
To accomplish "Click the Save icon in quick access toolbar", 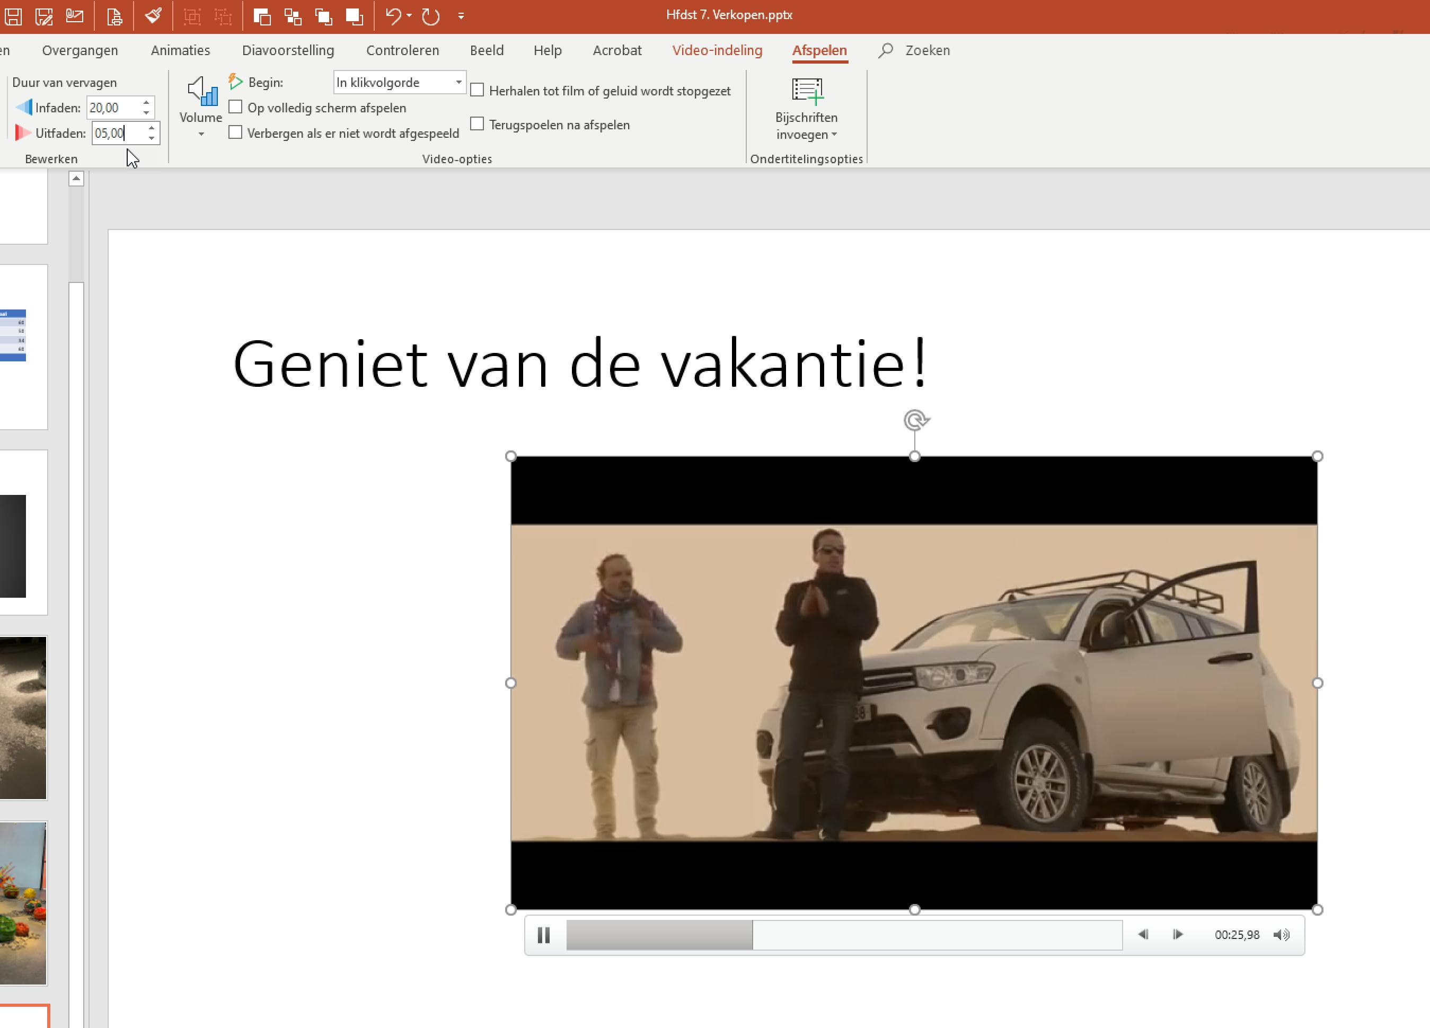I will coord(13,16).
